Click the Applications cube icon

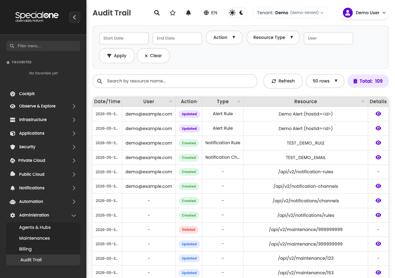[13, 133]
